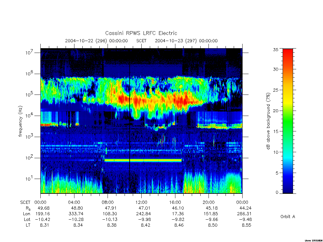This screenshot has height=242, width=323.
Task: Click colorbar tick value 5
Action: [x=277, y=173]
